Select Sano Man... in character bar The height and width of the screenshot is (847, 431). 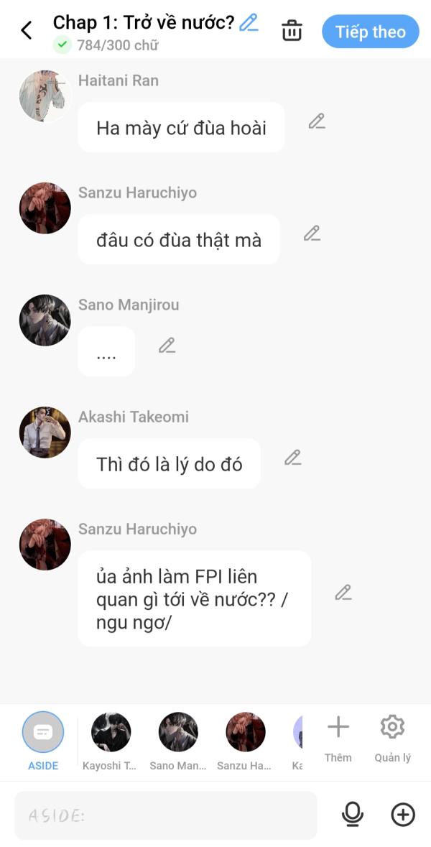[x=178, y=741]
